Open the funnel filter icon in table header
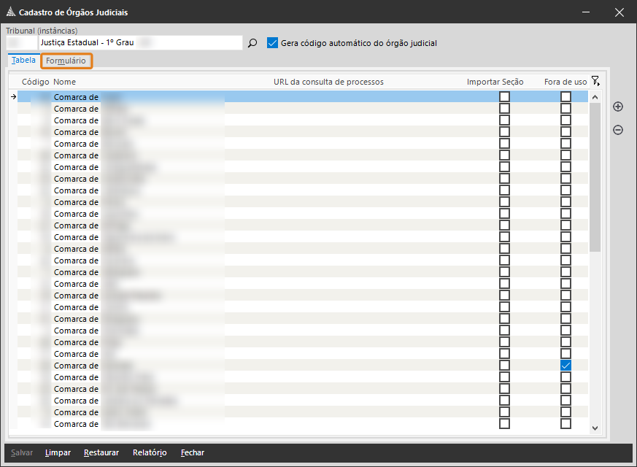The height and width of the screenshot is (467, 637). tap(595, 81)
